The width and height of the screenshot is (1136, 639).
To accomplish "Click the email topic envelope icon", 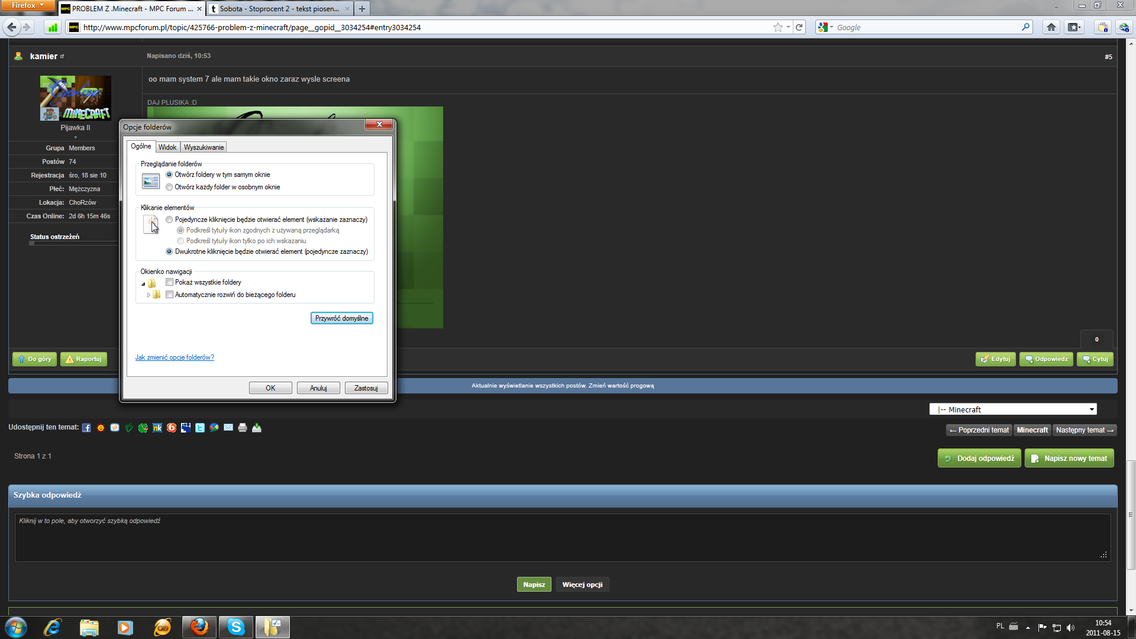I will click(228, 428).
